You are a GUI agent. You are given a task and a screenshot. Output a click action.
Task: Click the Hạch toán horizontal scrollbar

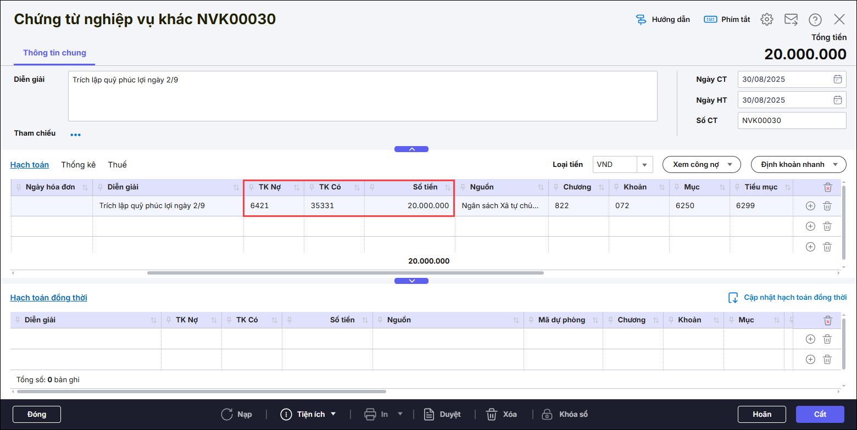(345, 272)
